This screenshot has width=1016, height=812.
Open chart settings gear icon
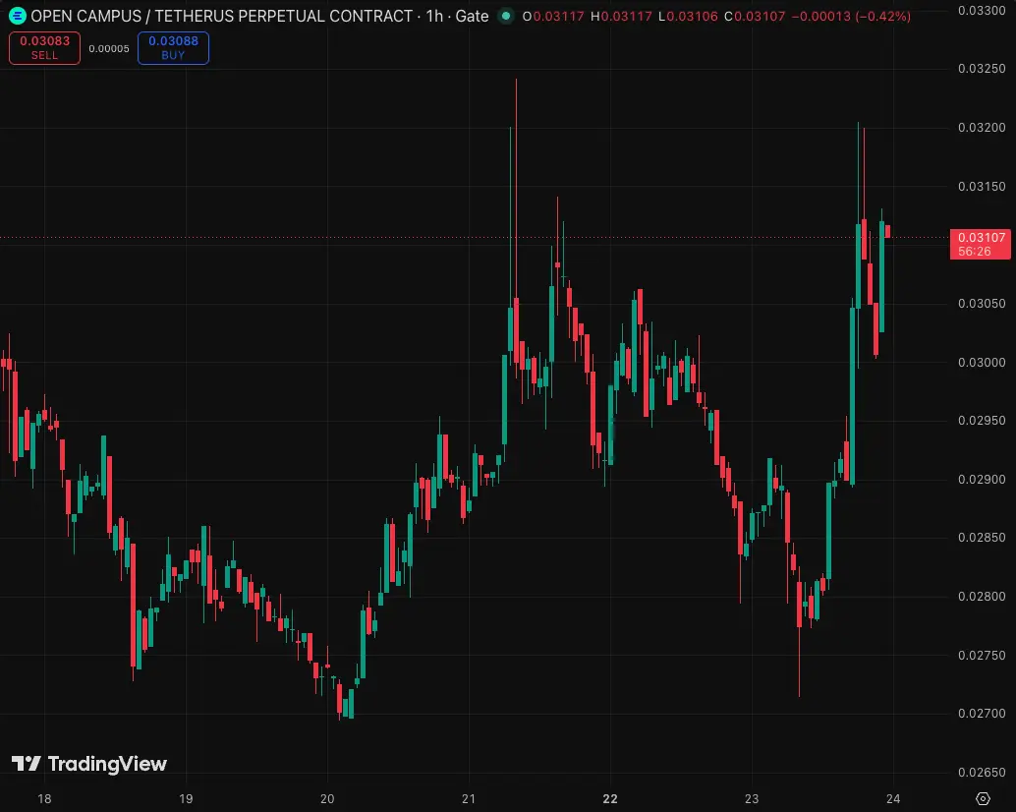983,798
